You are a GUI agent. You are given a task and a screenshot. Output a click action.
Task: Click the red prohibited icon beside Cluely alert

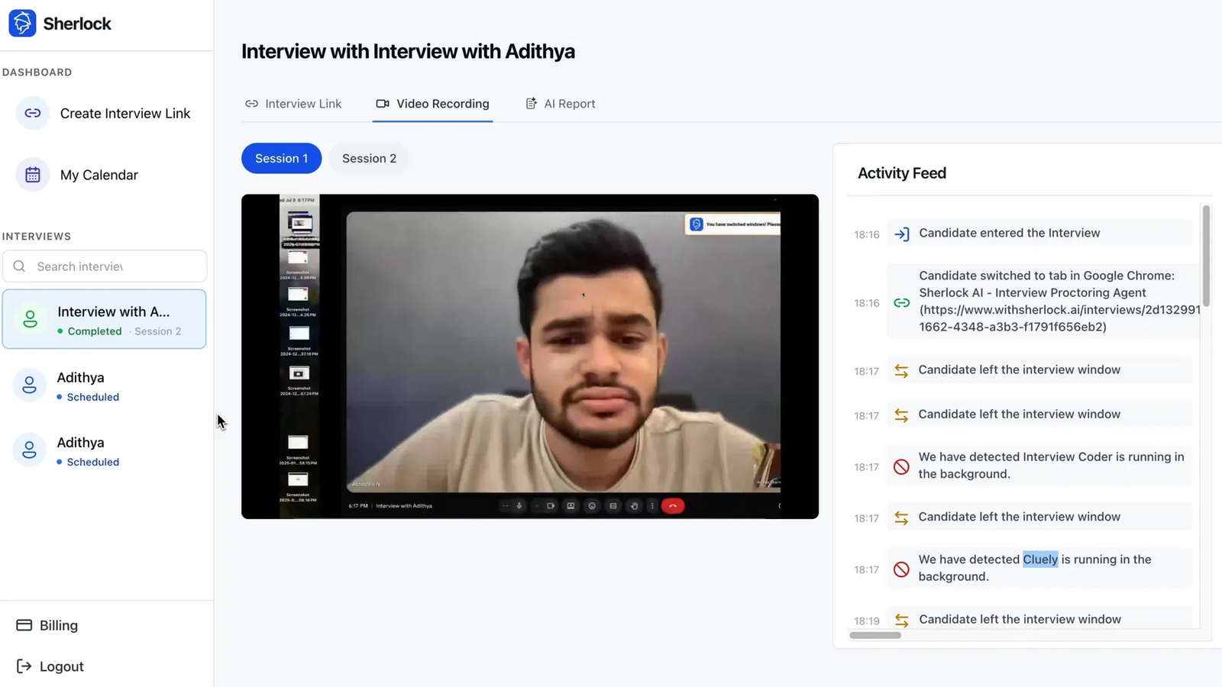point(902,569)
